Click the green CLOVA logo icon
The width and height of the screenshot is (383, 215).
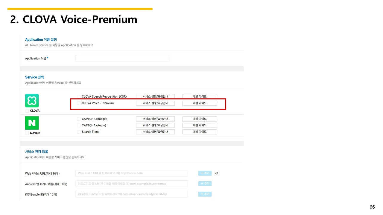[32, 101]
